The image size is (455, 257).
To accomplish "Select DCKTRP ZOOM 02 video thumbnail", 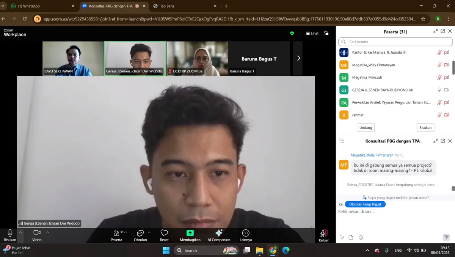I will [197, 58].
